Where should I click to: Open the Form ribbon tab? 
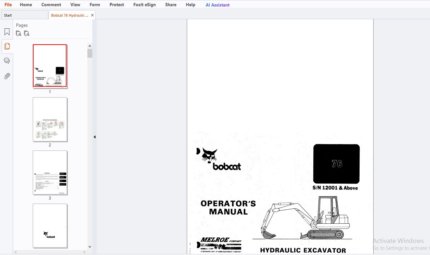pos(95,5)
